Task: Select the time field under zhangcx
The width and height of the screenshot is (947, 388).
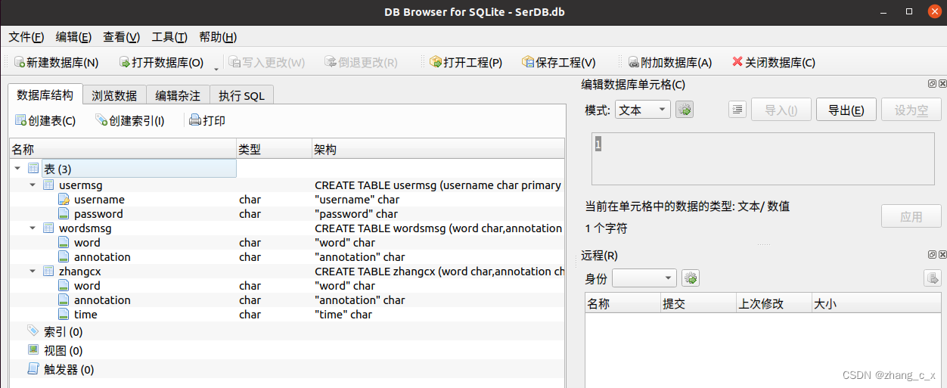Action: pyautogui.click(x=85, y=315)
